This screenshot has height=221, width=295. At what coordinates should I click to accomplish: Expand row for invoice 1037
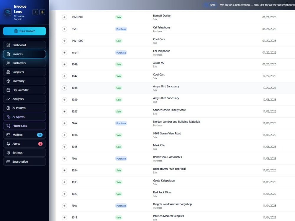click(64, 111)
